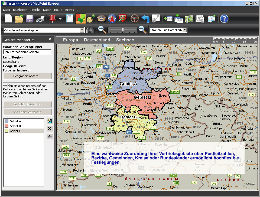Screen dimensions: 260x197
Task: Delete the territory with the X icon
Action: (50, 129)
